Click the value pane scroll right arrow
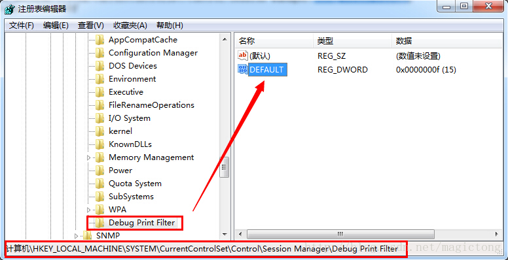 click(x=497, y=234)
